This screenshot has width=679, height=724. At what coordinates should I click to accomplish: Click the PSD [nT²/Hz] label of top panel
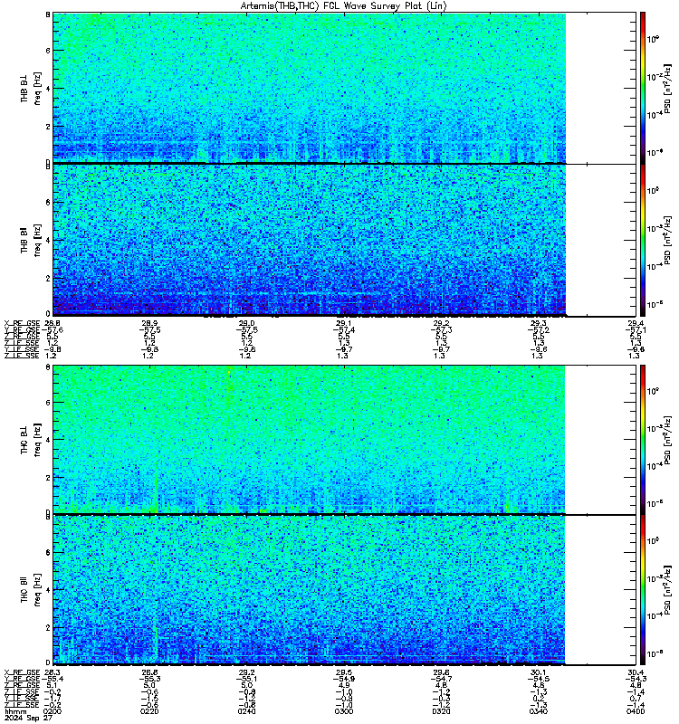pos(667,89)
